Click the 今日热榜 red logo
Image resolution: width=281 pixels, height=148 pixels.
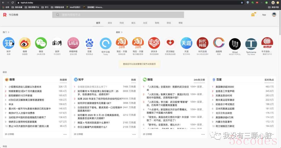pyautogui.click(x=4, y=15)
